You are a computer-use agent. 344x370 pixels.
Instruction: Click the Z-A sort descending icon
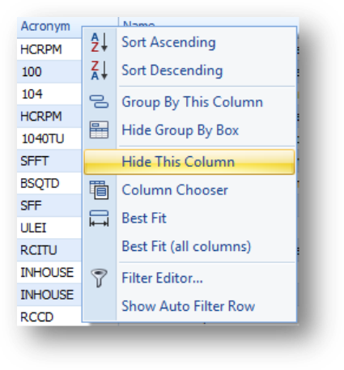pyautogui.click(x=99, y=70)
